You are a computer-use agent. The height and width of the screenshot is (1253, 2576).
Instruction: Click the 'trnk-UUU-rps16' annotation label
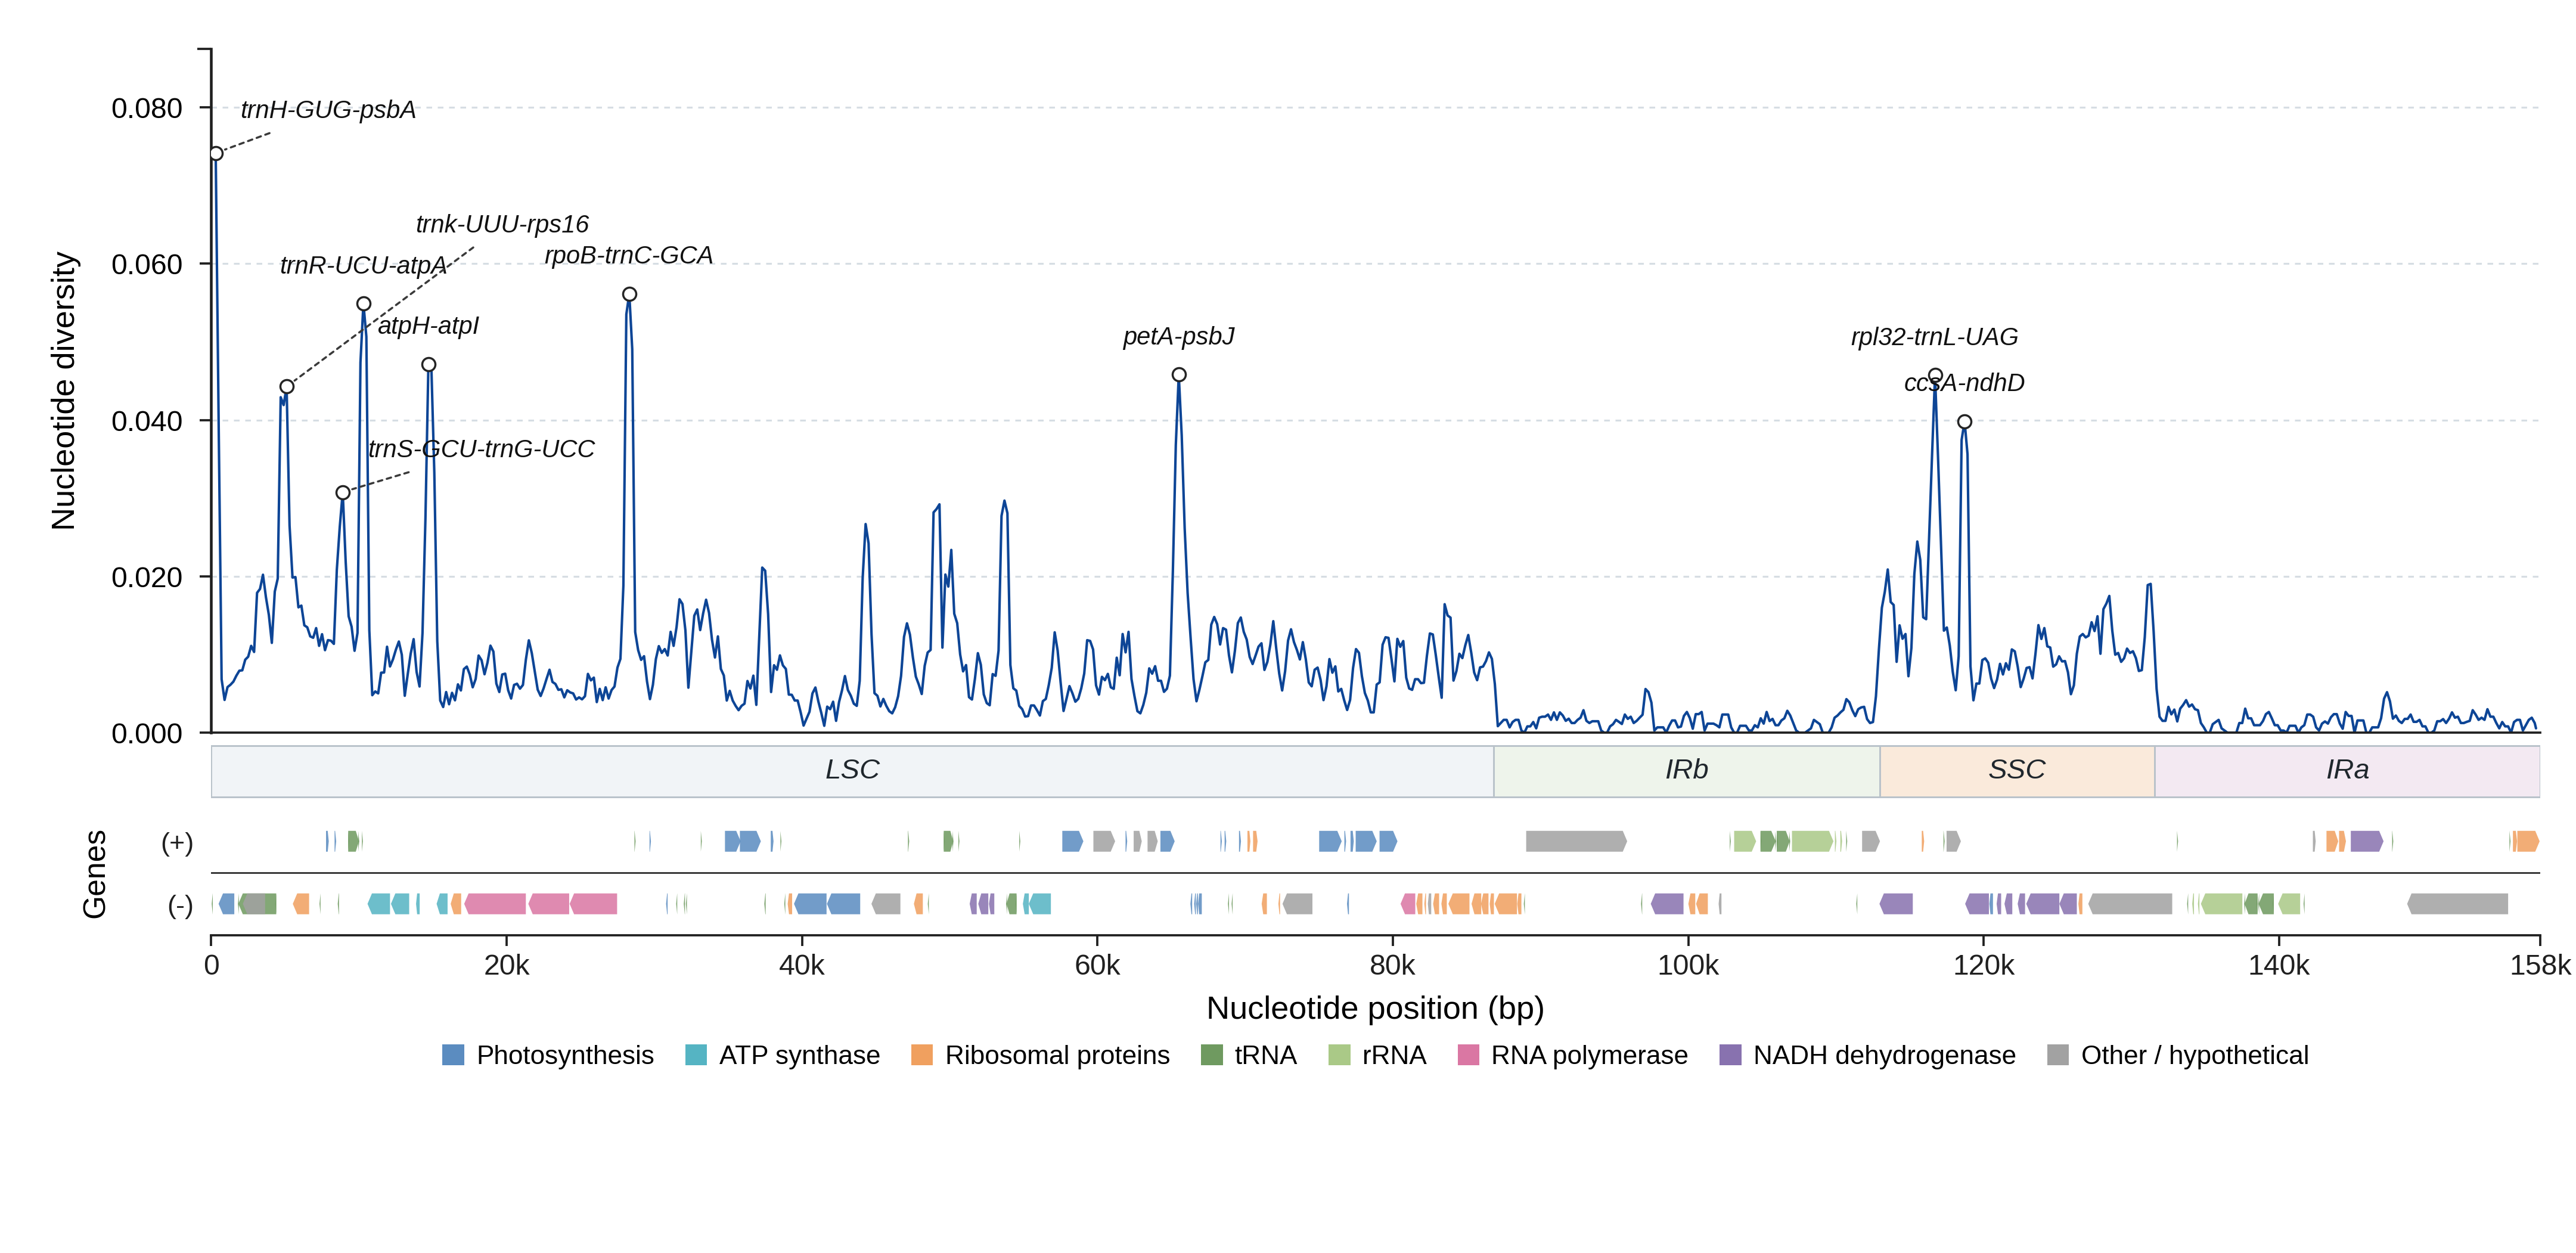coord(502,224)
